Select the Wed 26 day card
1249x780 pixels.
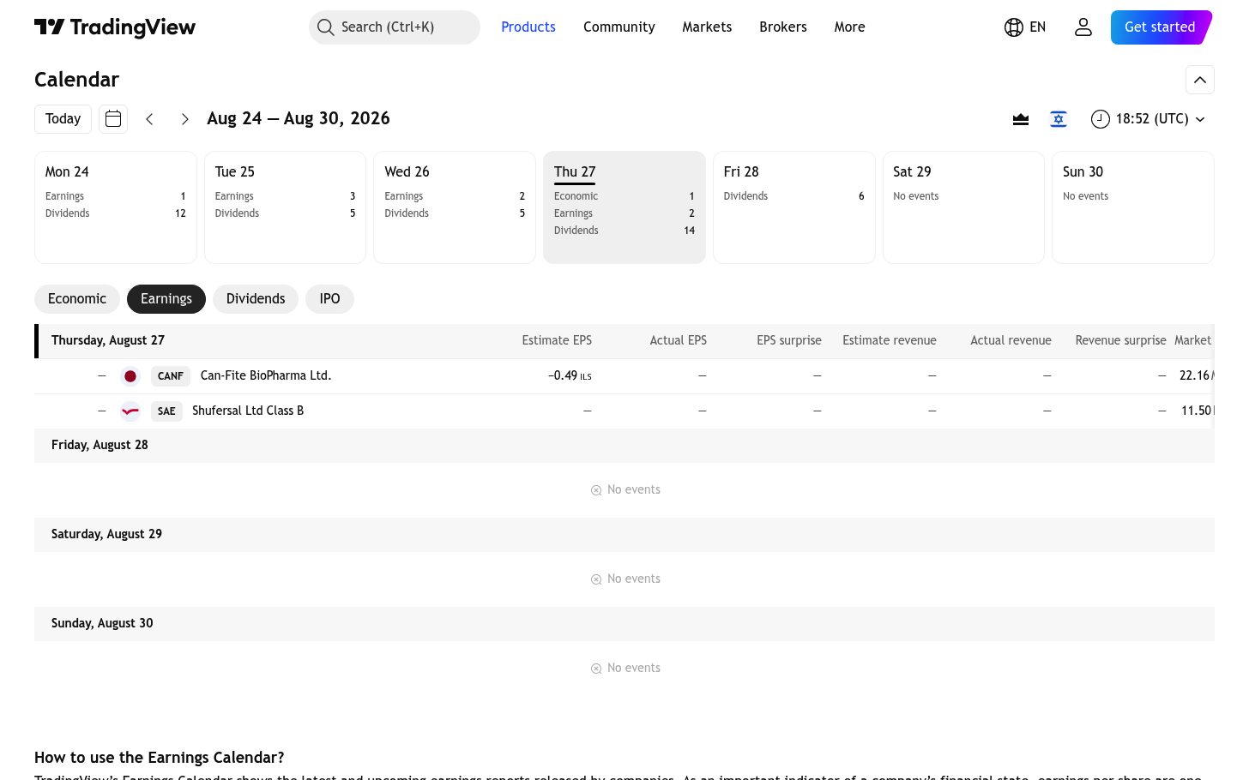point(455,207)
